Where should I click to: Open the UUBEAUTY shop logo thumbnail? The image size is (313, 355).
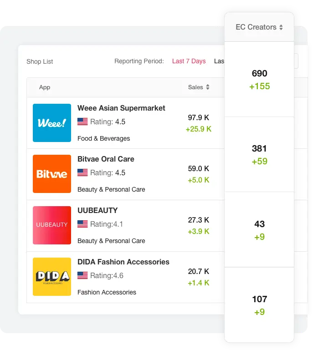[52, 225]
